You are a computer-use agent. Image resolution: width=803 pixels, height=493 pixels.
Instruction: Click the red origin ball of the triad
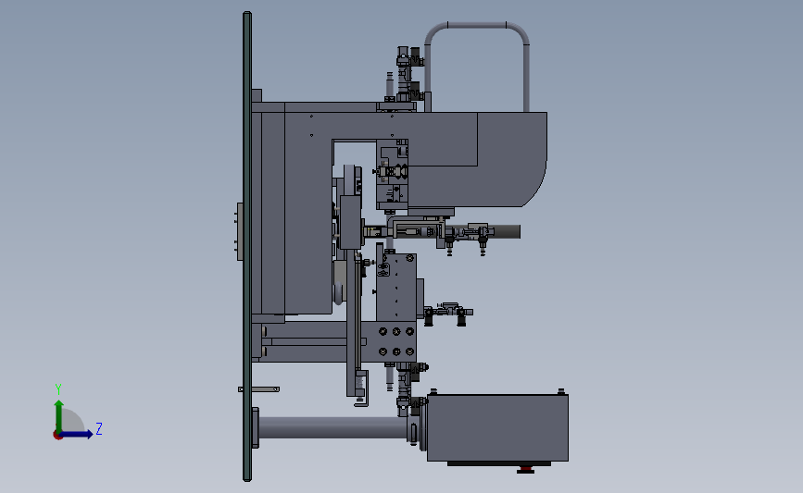57,436
